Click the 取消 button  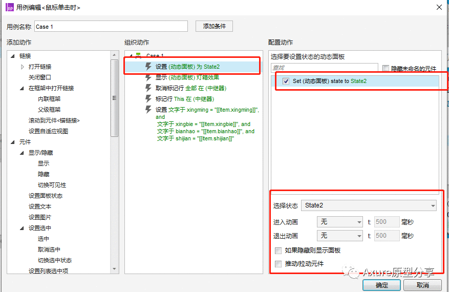click(x=423, y=285)
